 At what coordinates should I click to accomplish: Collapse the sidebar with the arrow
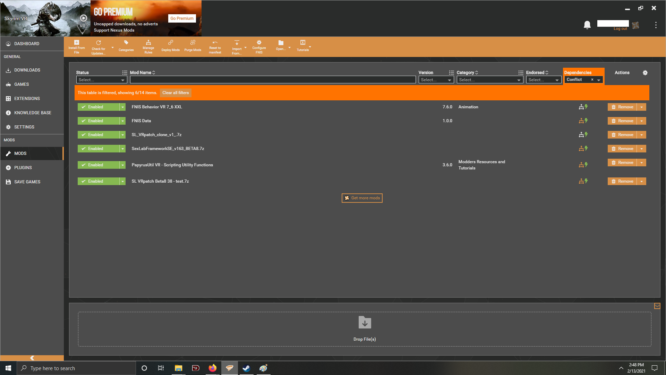[32, 358]
